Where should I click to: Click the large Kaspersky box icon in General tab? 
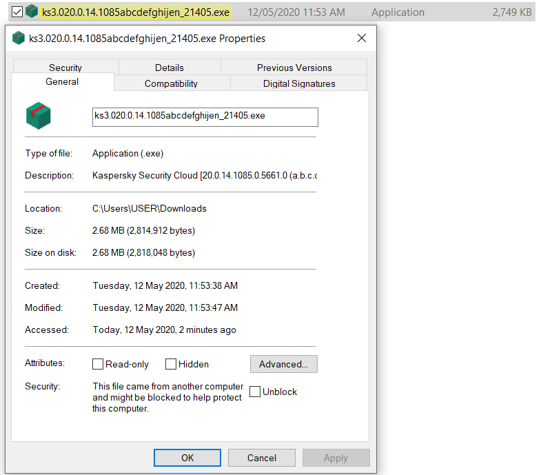pyautogui.click(x=38, y=116)
